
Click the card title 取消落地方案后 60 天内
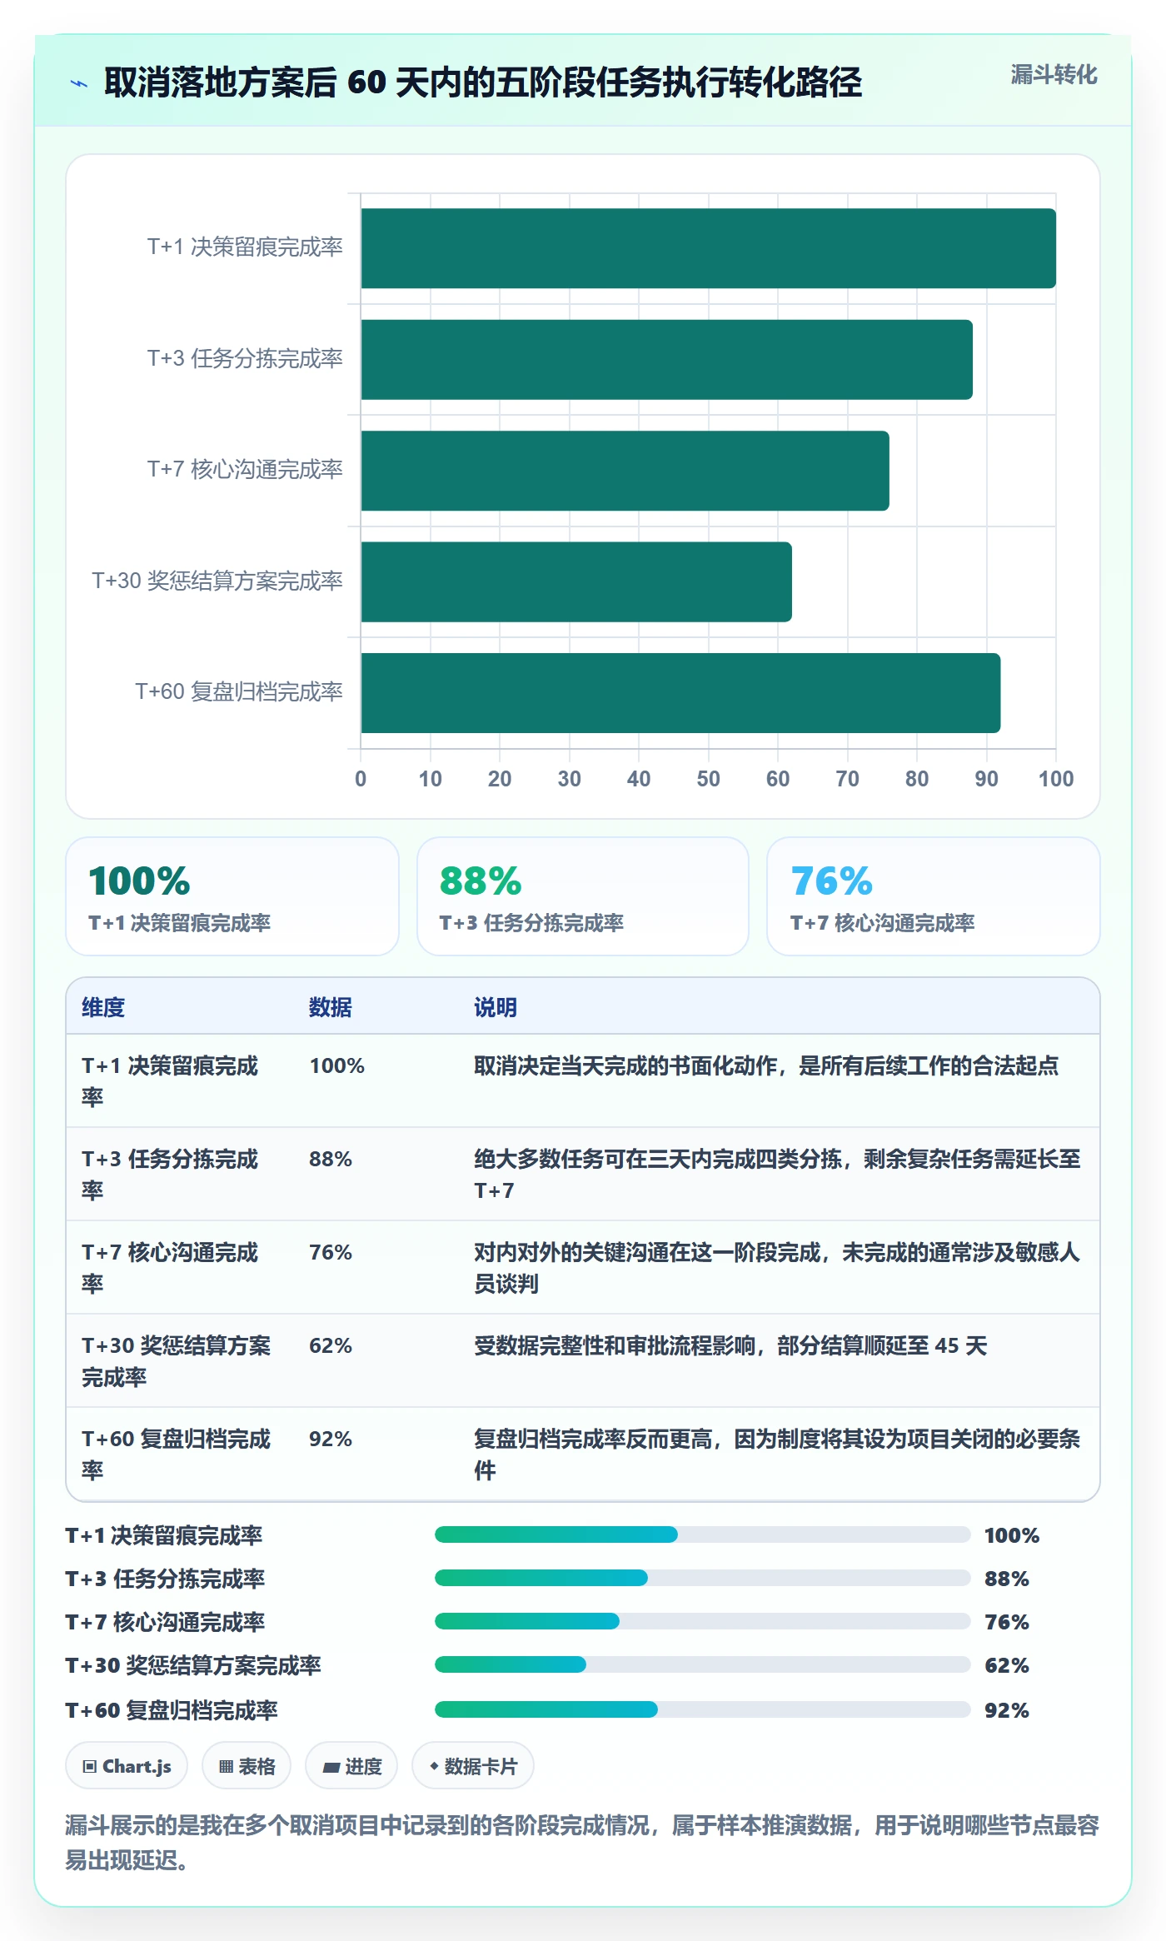[x=483, y=82]
